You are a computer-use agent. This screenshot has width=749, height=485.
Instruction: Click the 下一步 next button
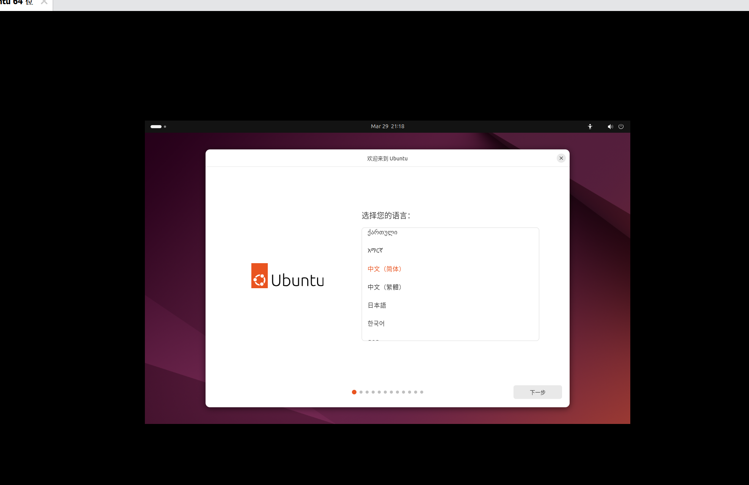pos(537,392)
